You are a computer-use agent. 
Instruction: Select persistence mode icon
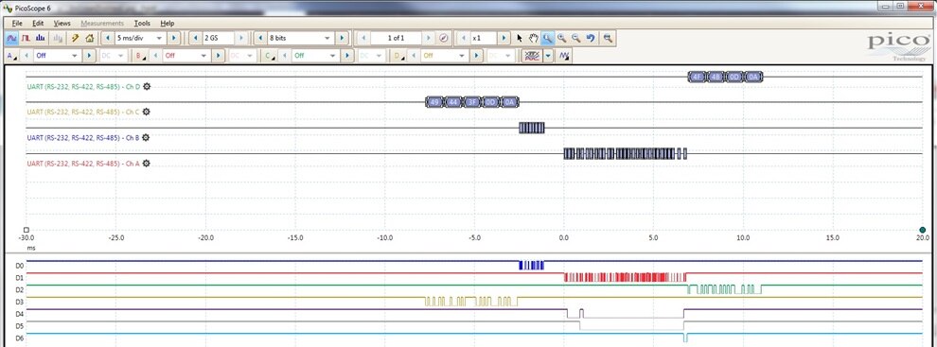tap(26, 38)
